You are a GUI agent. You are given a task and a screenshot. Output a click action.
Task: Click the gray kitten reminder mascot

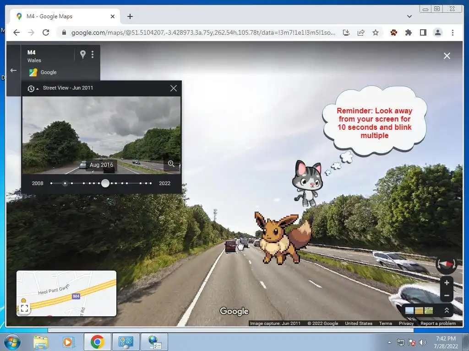[x=308, y=184]
